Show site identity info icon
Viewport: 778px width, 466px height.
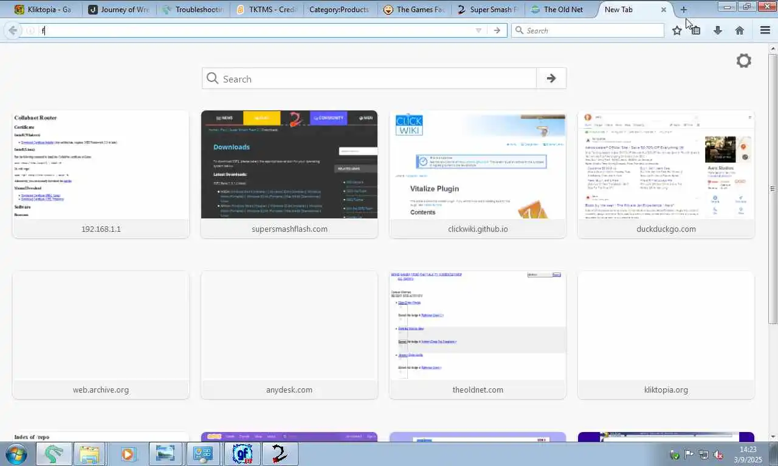coord(30,30)
